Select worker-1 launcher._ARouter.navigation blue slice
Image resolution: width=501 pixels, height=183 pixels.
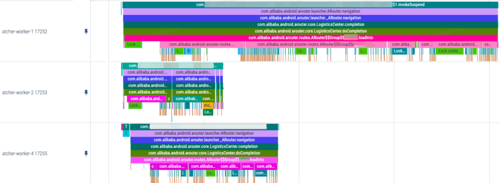click(310, 18)
